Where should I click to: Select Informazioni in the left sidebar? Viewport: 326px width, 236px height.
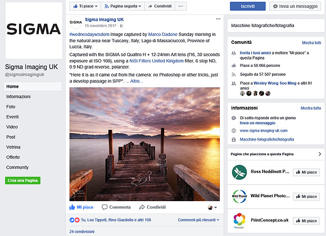click(x=19, y=97)
